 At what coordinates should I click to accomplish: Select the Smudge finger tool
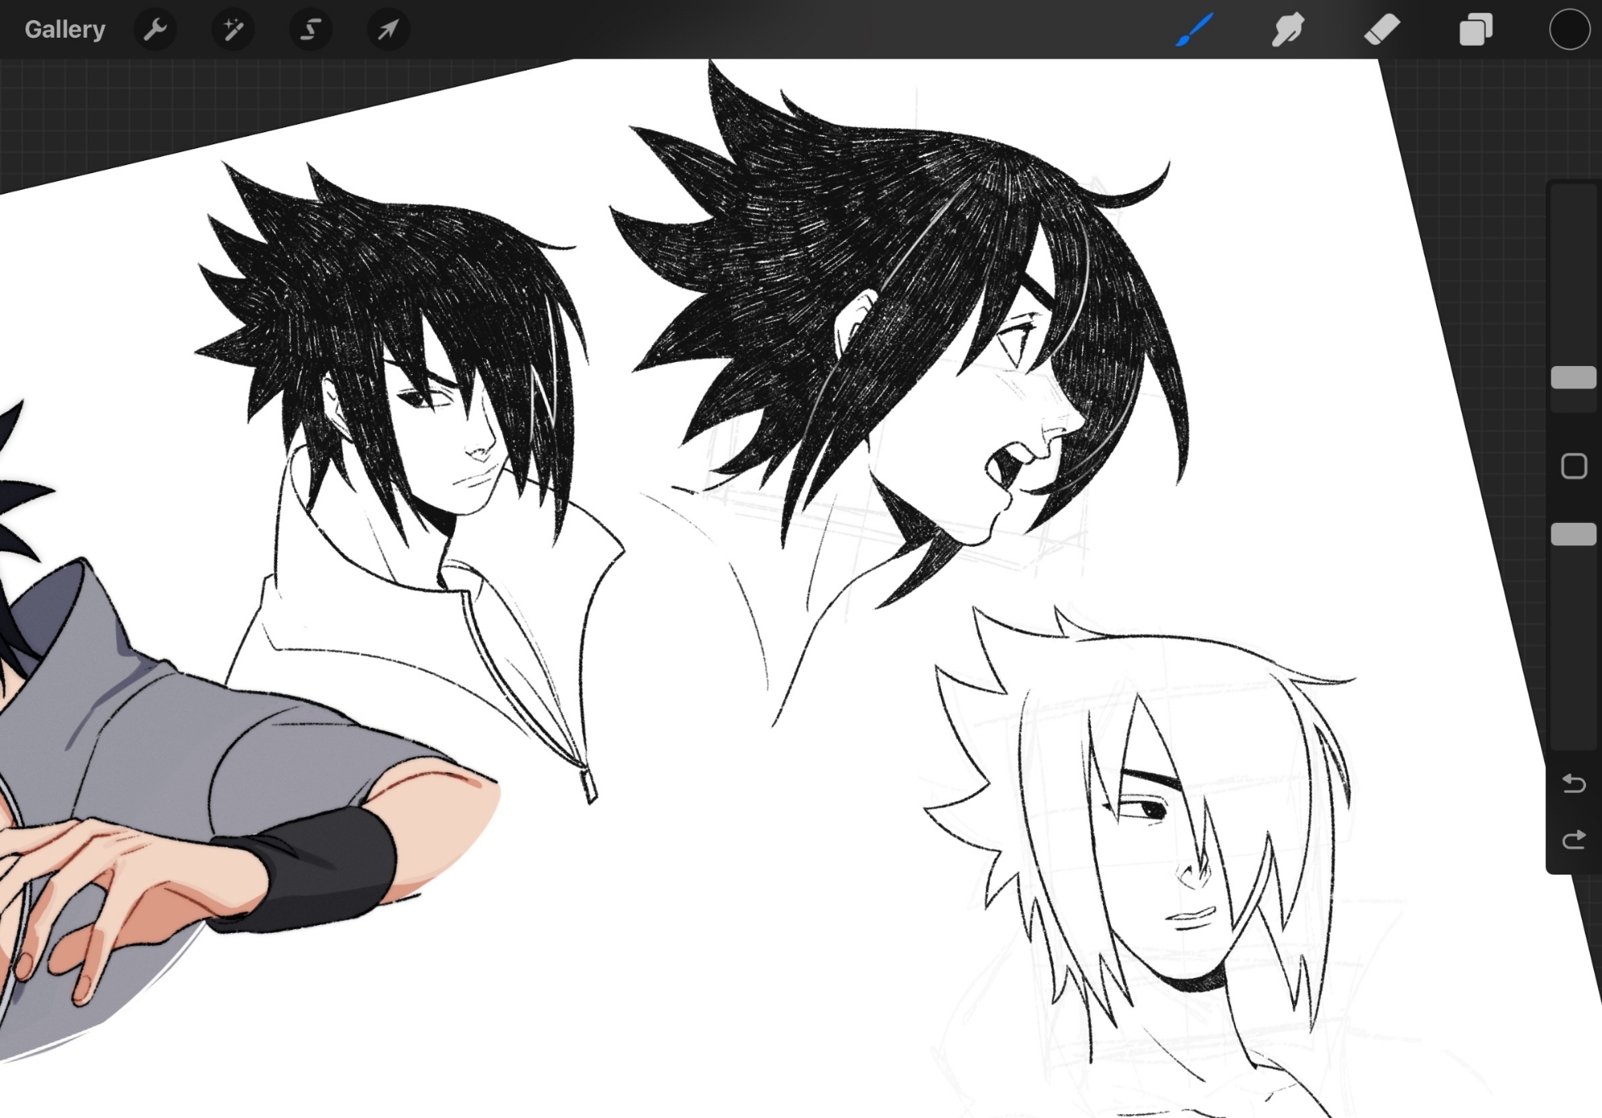[1287, 30]
